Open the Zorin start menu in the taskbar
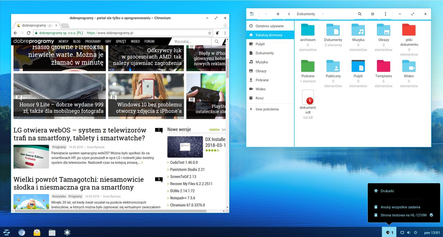Image resolution: width=443 pixels, height=237 pixels. tap(6, 232)
